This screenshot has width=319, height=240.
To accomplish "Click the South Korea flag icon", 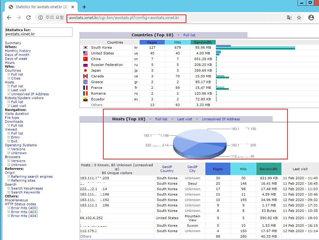I will 85,47.
